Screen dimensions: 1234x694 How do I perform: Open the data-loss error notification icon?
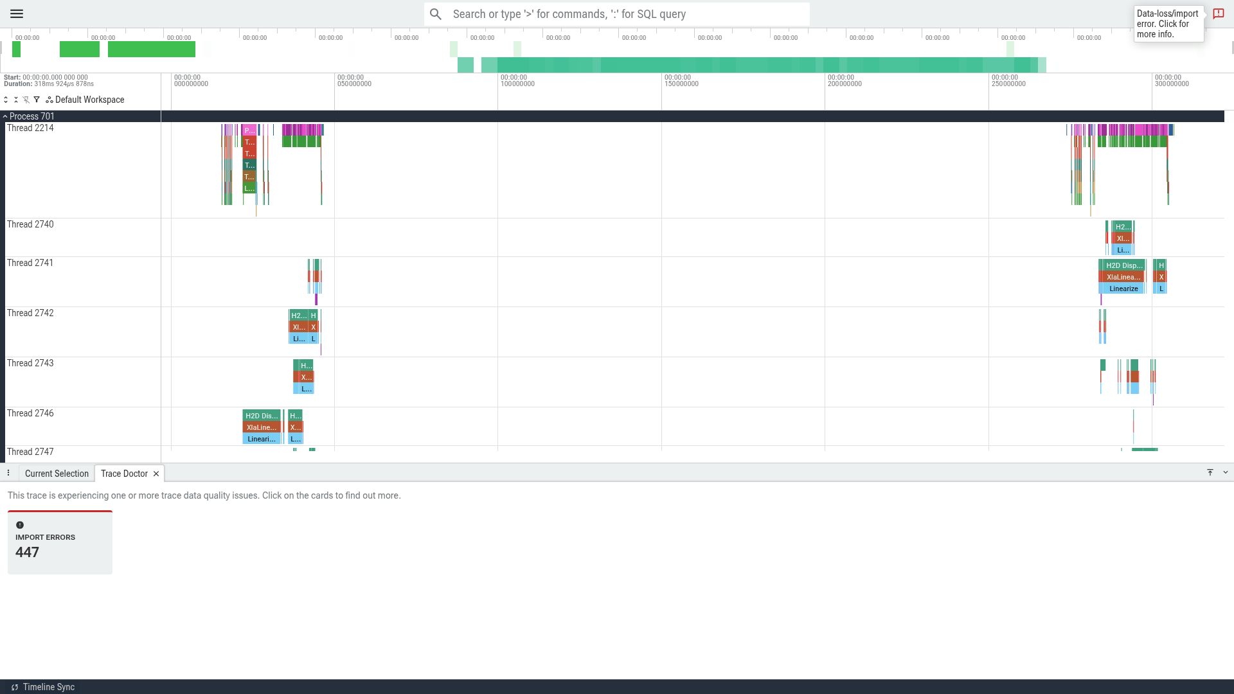pyautogui.click(x=1218, y=13)
